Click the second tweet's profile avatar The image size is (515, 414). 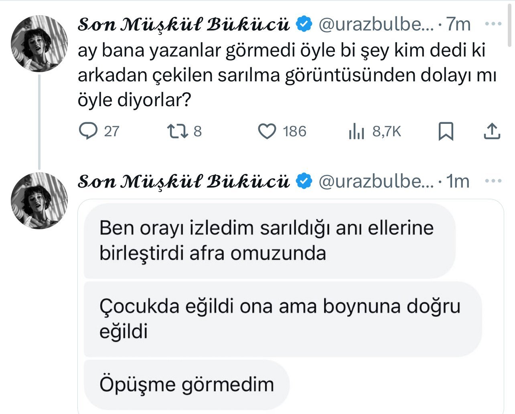click(x=39, y=201)
